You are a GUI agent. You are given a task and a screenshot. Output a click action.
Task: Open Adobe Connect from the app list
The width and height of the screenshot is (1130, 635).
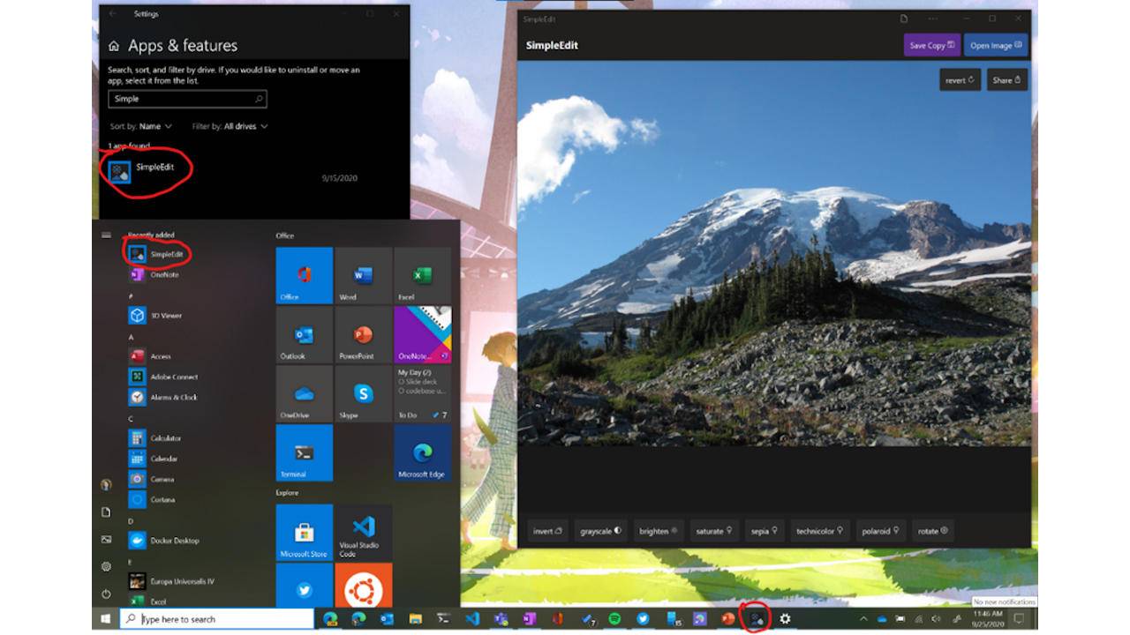point(163,377)
